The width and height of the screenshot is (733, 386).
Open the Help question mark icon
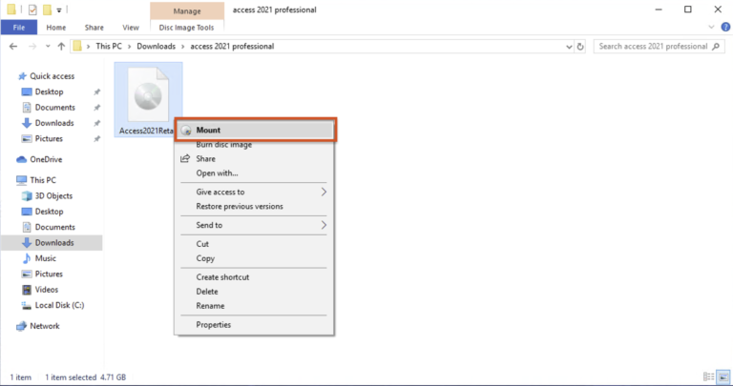[x=725, y=28]
